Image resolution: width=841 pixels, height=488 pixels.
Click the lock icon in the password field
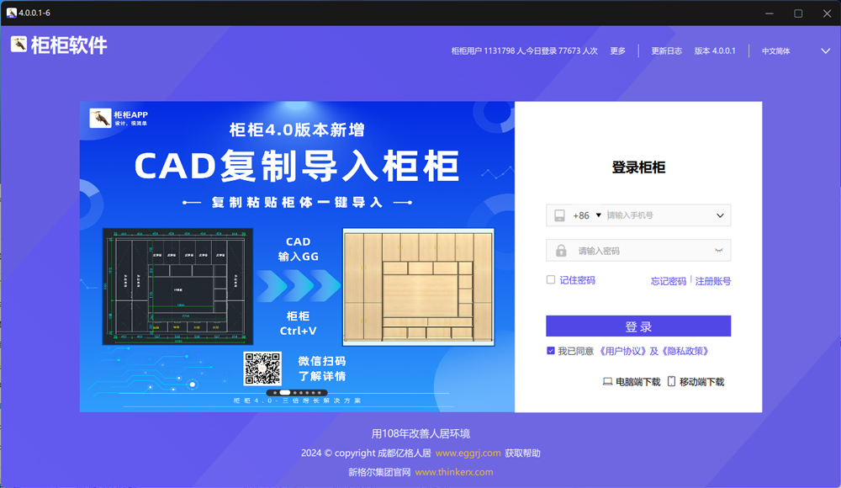click(561, 251)
